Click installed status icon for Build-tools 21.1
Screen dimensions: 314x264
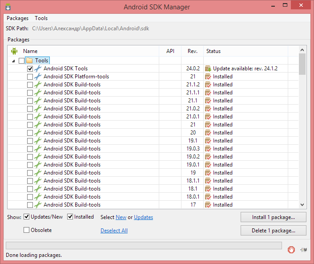(x=208, y=101)
